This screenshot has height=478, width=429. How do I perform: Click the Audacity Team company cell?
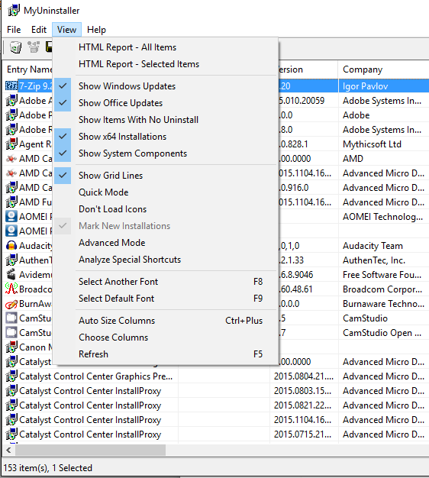click(x=384, y=246)
